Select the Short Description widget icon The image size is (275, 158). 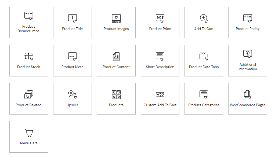coord(160,57)
